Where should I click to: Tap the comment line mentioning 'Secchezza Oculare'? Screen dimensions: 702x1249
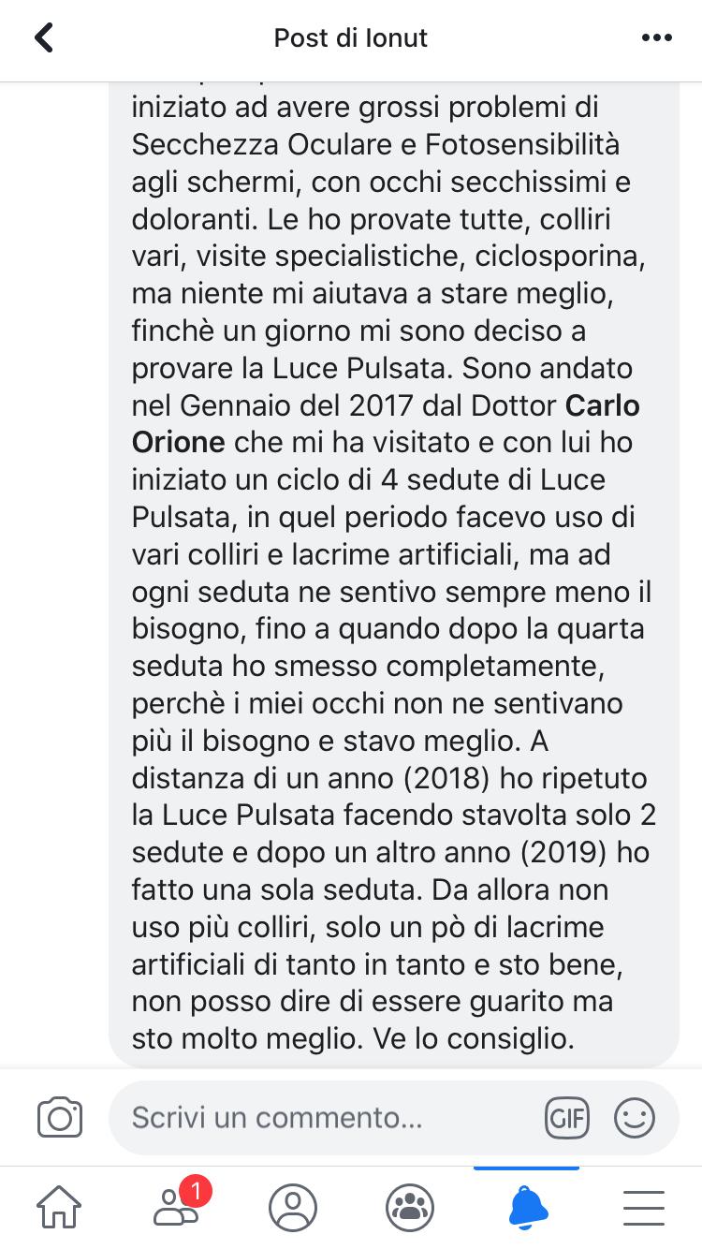click(375, 145)
